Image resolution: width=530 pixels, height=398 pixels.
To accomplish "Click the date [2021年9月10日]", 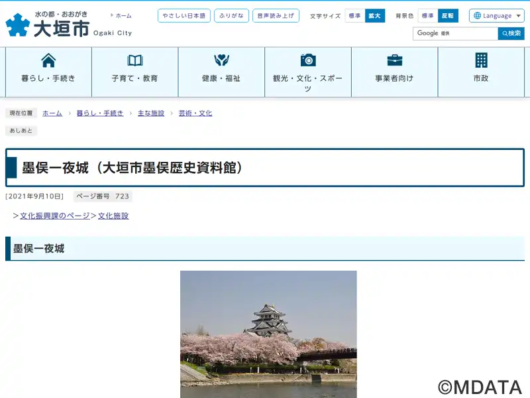I will [x=34, y=196].
